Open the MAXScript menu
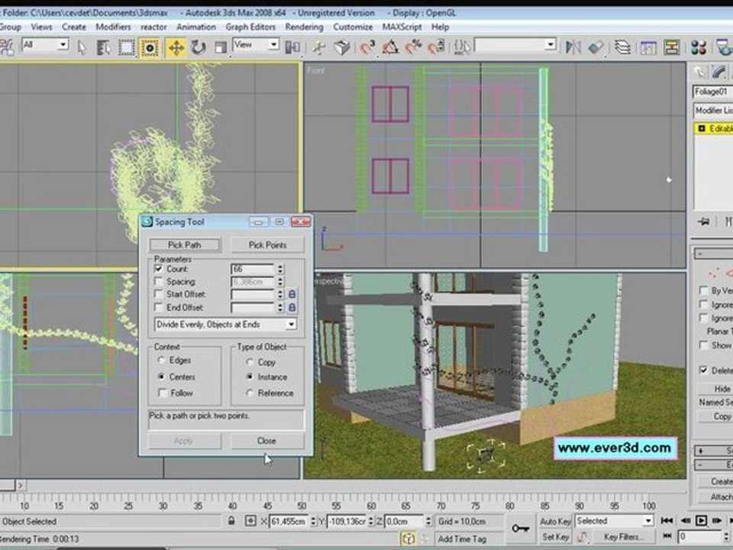This screenshot has height=550, width=733. pos(402,27)
